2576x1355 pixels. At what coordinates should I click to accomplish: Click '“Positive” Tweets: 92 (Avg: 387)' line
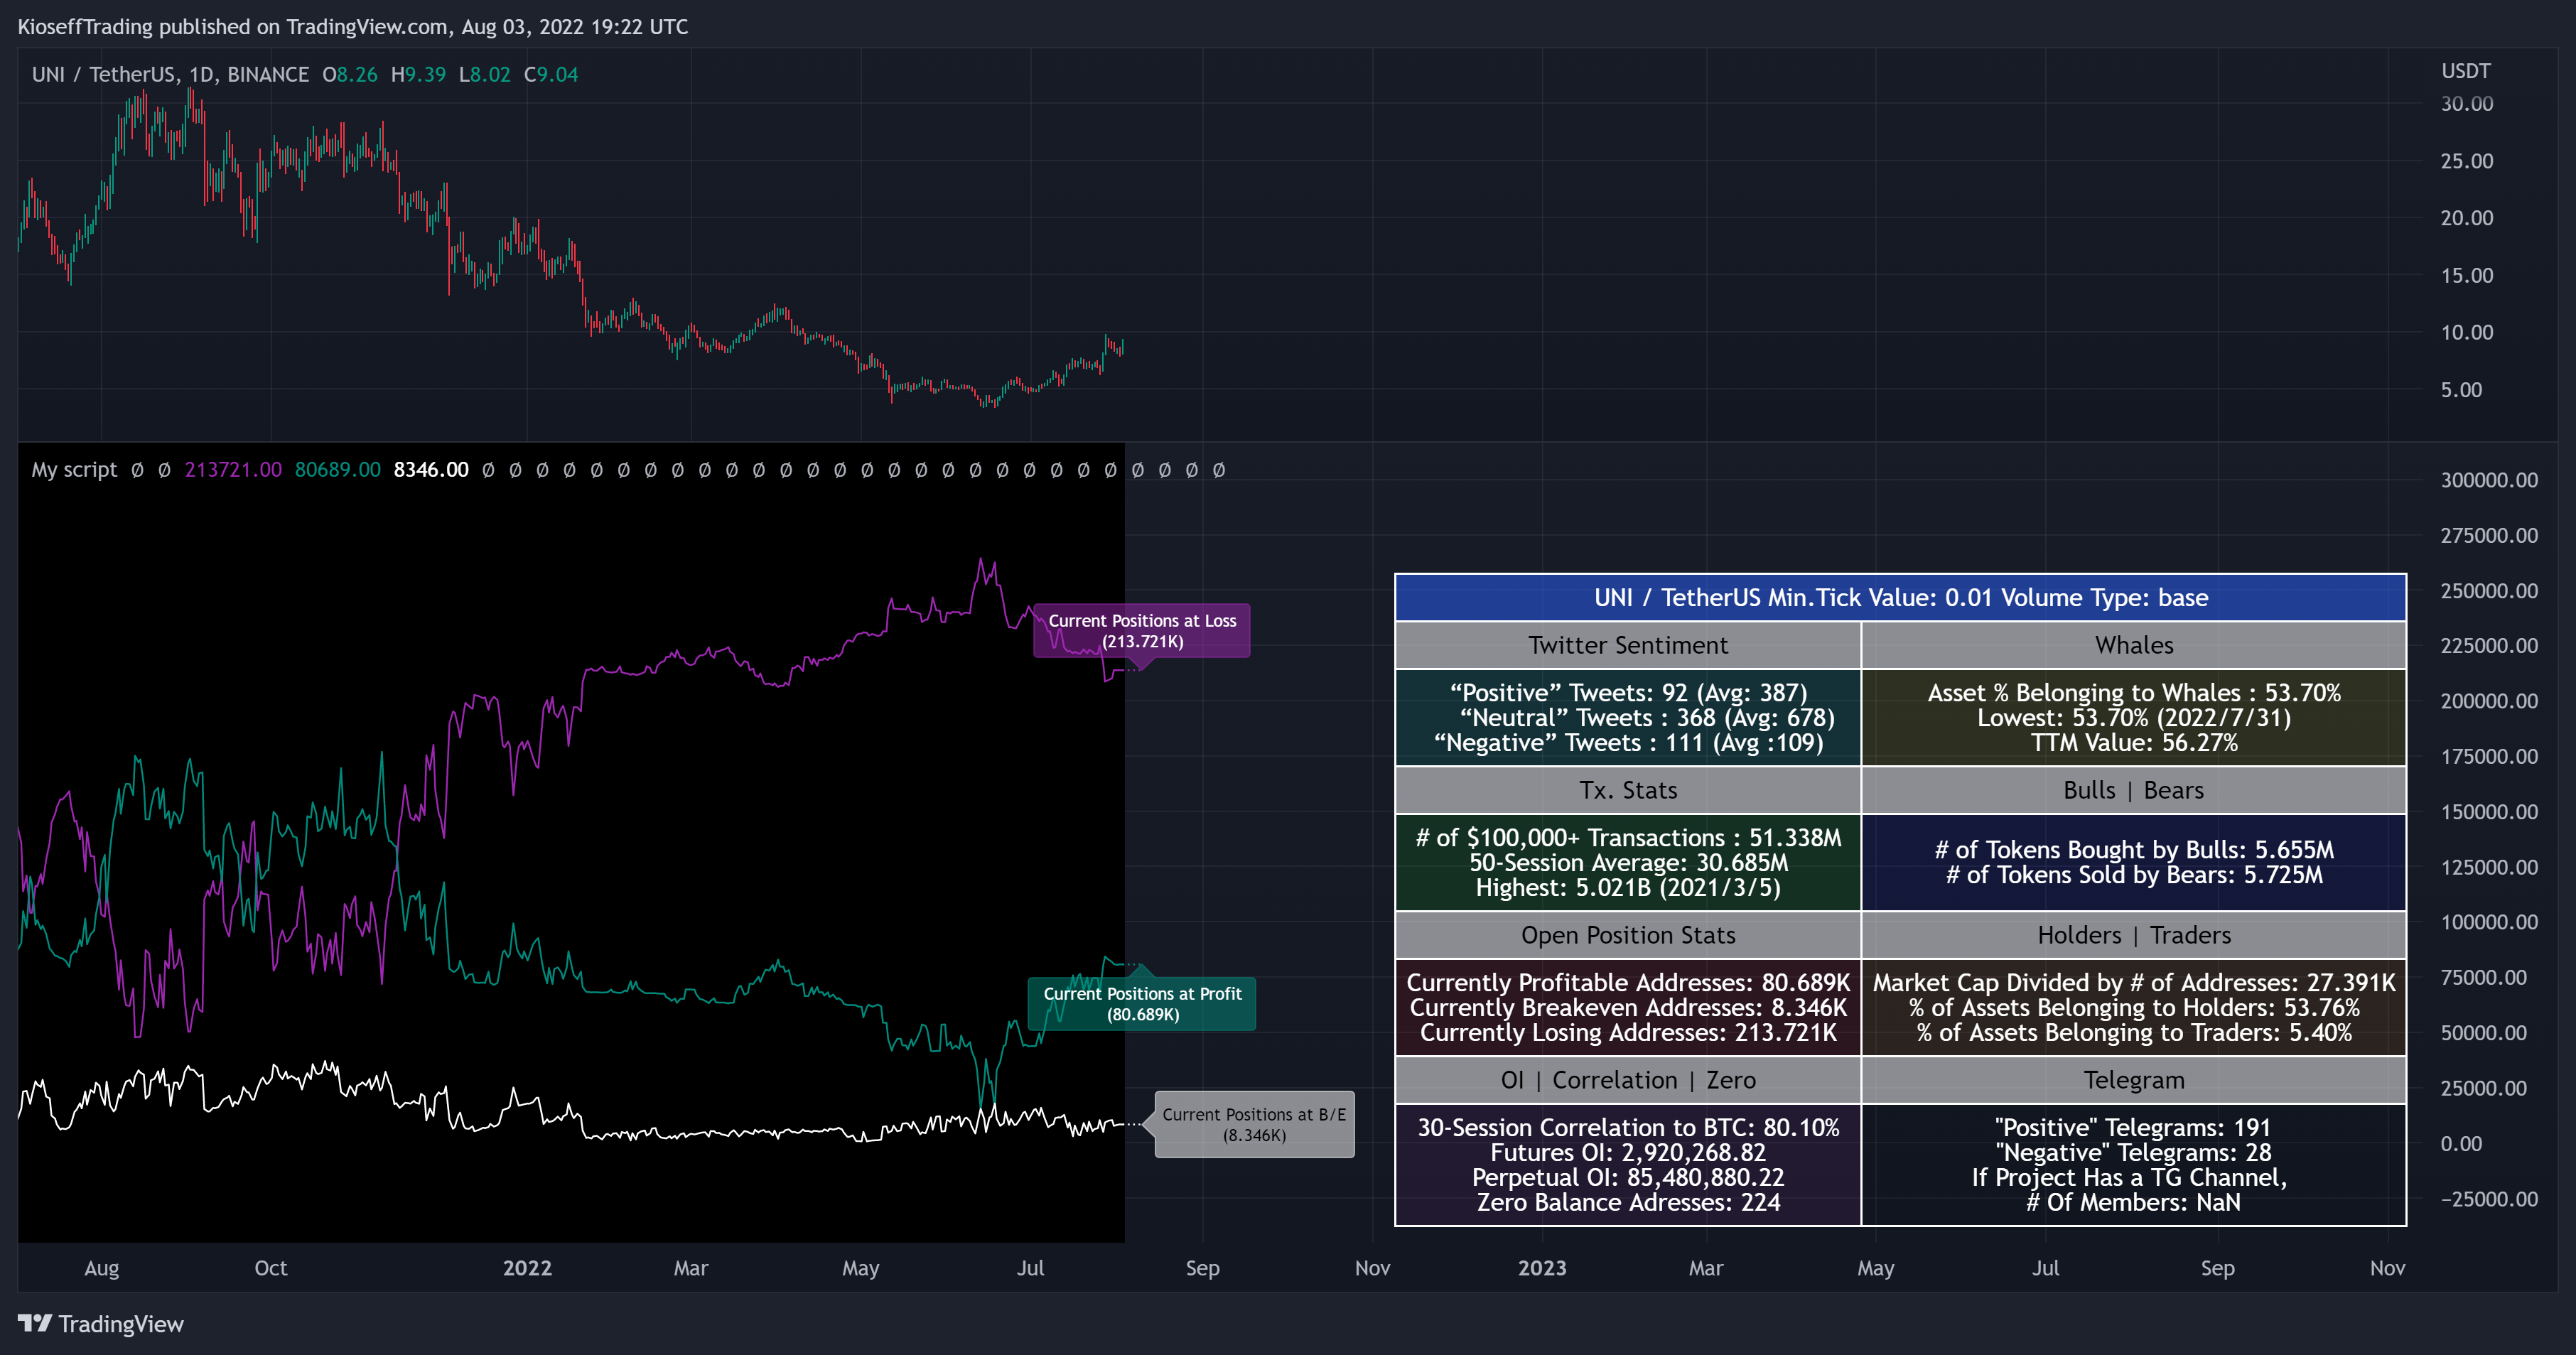coord(1628,693)
